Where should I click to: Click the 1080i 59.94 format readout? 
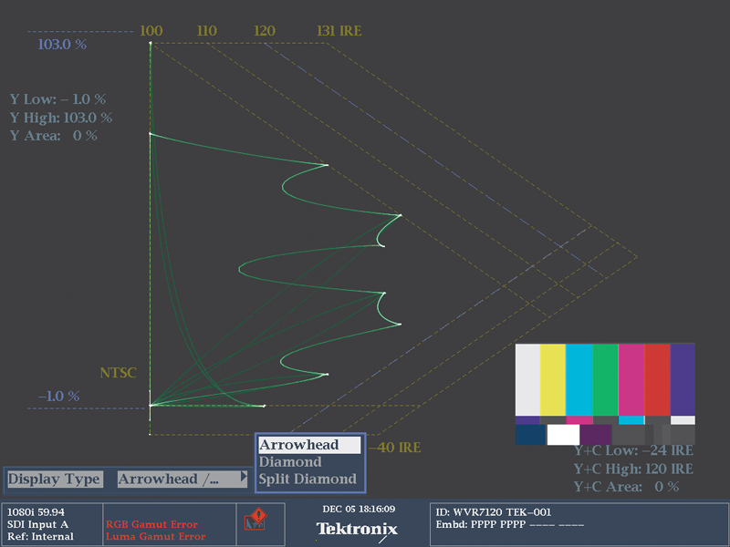36,512
